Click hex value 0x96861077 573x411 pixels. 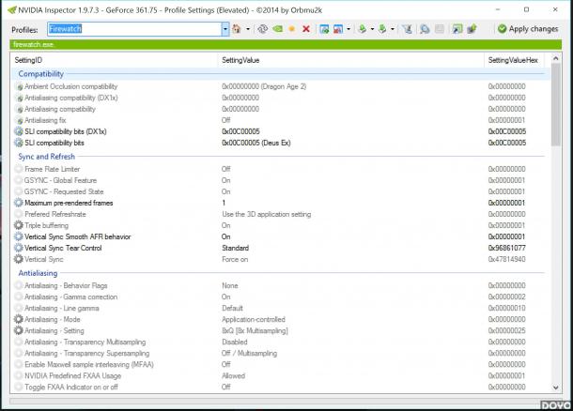507,248
